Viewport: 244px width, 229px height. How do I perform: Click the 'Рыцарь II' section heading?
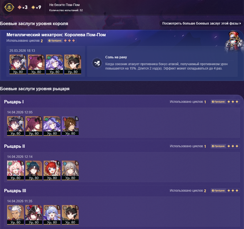[x=14, y=146]
